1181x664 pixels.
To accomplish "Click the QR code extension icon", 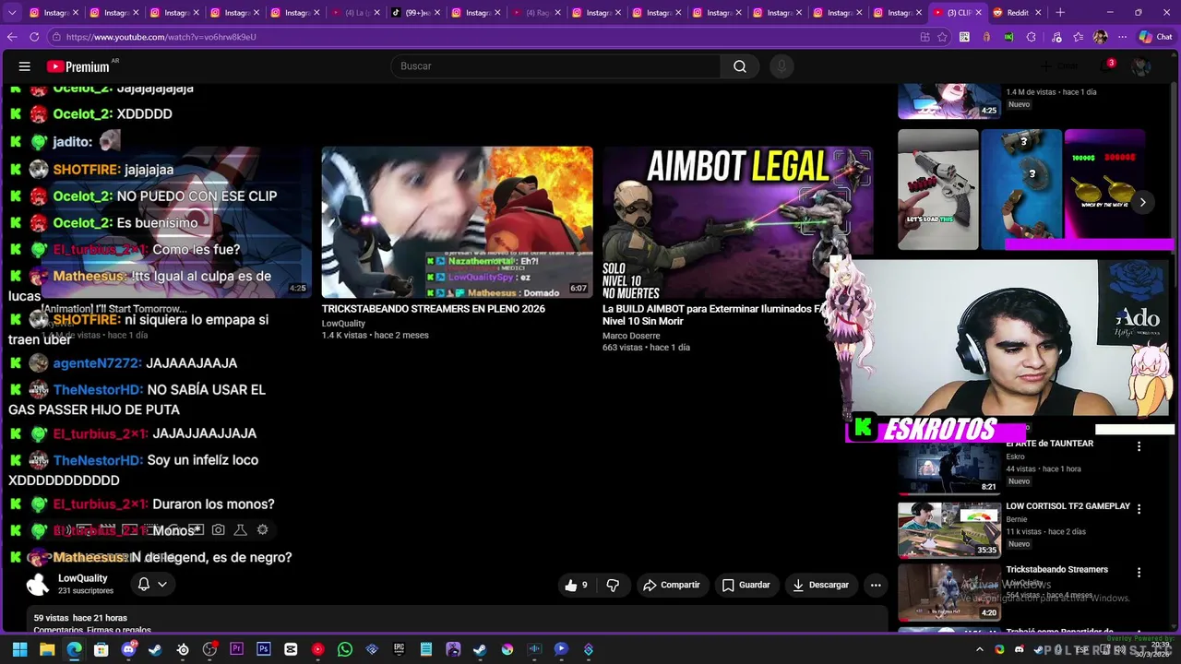I will coord(964,37).
